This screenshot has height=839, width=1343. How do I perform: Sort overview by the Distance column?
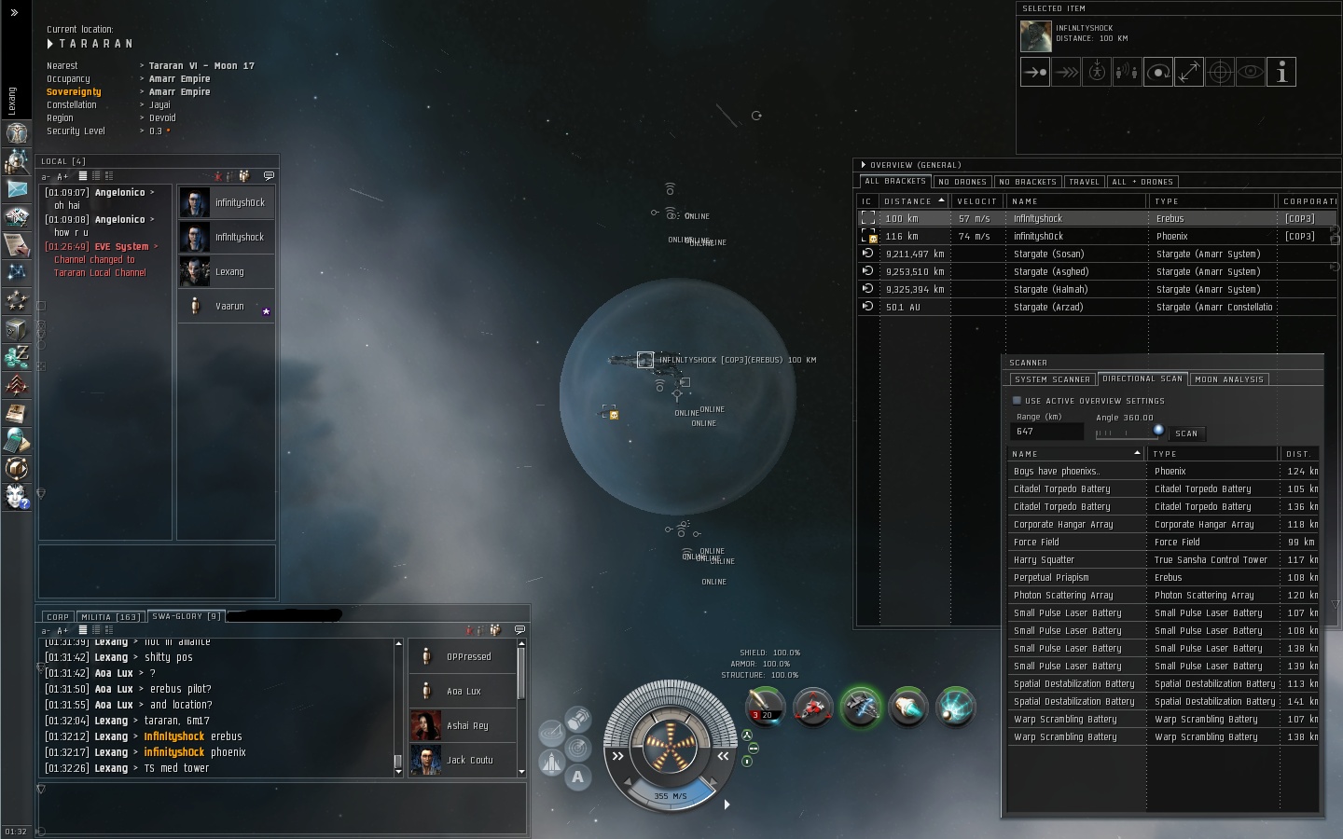point(914,201)
